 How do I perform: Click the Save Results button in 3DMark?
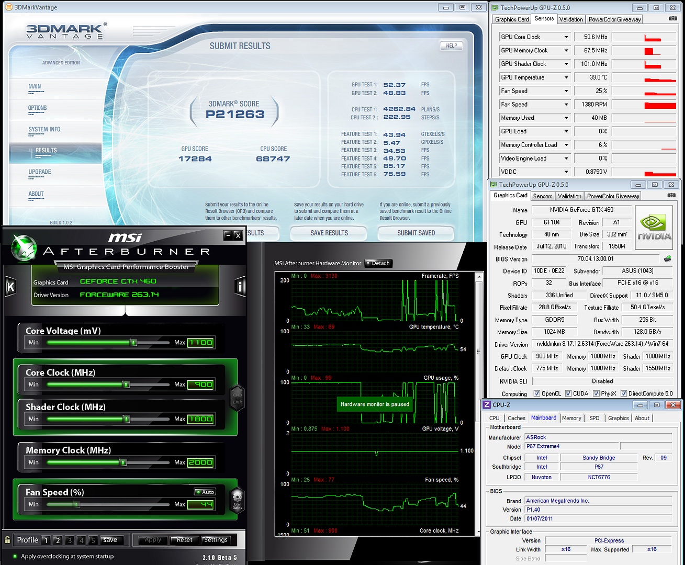[x=329, y=233]
